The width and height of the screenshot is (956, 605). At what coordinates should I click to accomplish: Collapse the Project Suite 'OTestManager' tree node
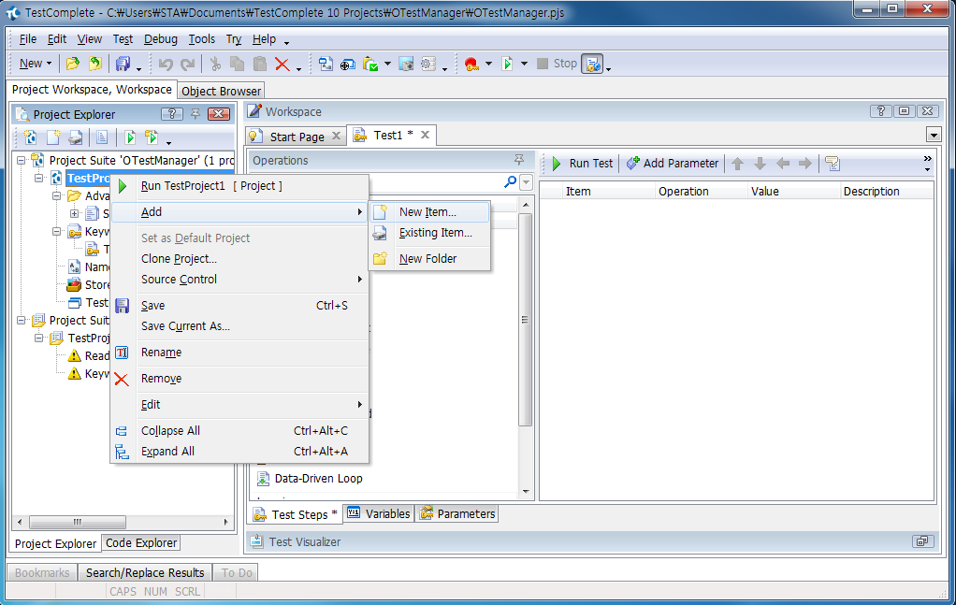(x=22, y=160)
